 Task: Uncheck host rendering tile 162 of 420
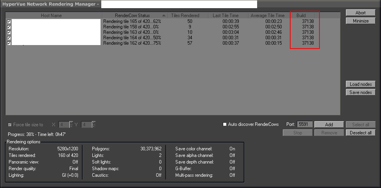pyautogui.click(x=9, y=44)
